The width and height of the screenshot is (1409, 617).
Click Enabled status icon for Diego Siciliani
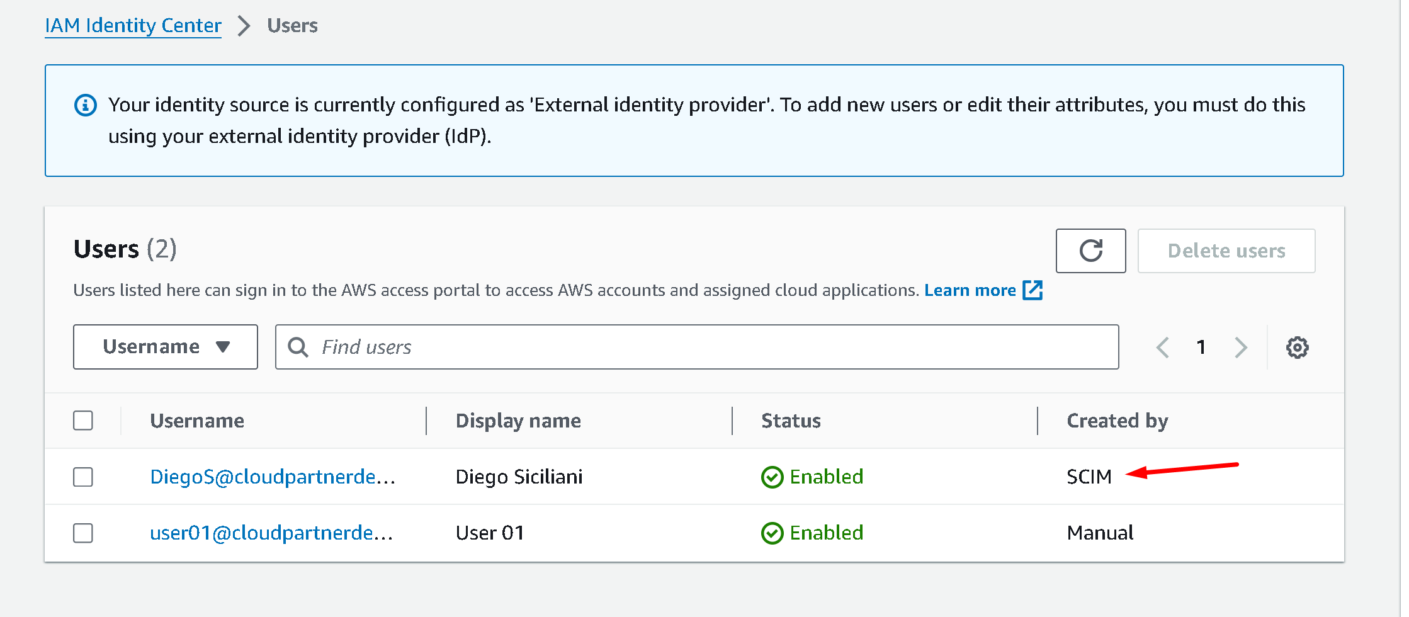pos(772,477)
